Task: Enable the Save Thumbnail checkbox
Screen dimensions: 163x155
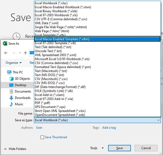Action: click(42, 137)
